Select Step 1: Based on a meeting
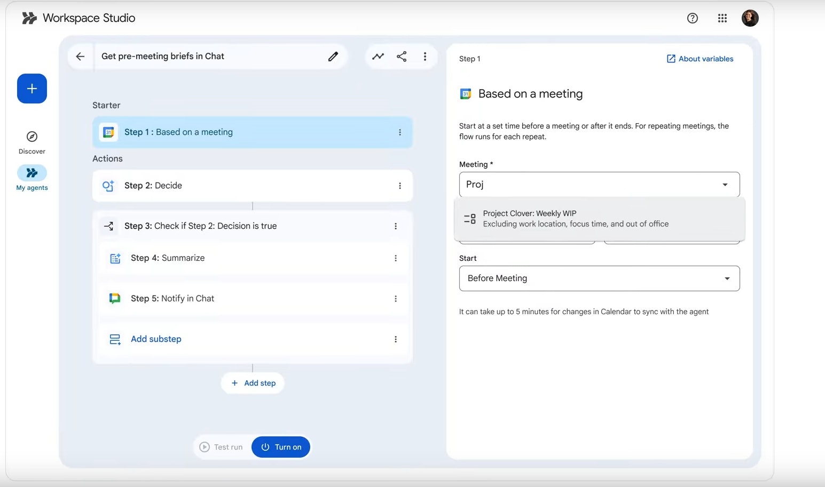The height and width of the screenshot is (487, 825). [252, 132]
